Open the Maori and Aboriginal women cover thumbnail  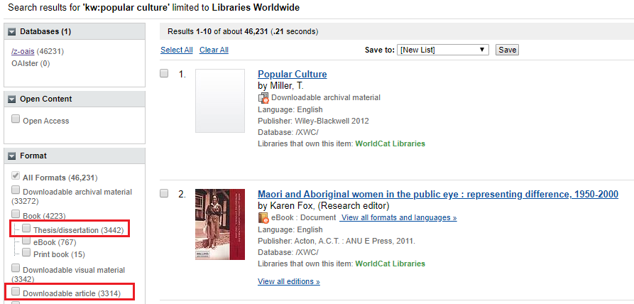point(219,224)
